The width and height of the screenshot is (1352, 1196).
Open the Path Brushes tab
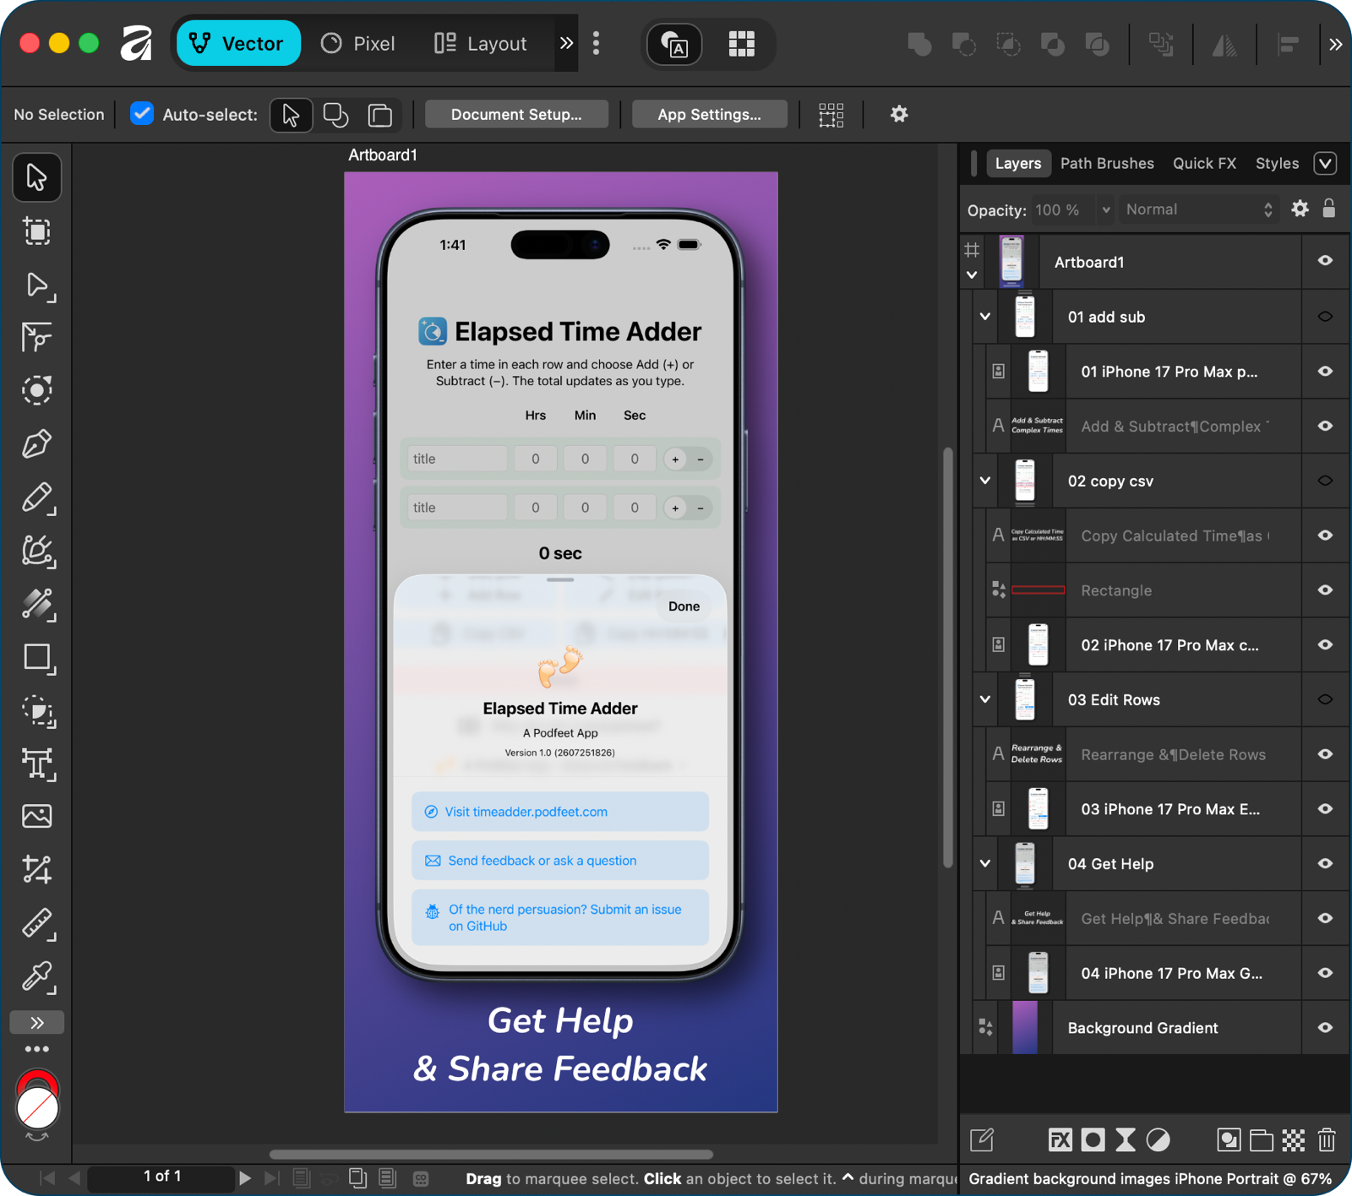click(1107, 163)
